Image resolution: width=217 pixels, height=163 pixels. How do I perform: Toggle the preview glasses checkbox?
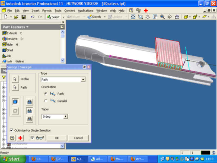[x=33, y=138]
